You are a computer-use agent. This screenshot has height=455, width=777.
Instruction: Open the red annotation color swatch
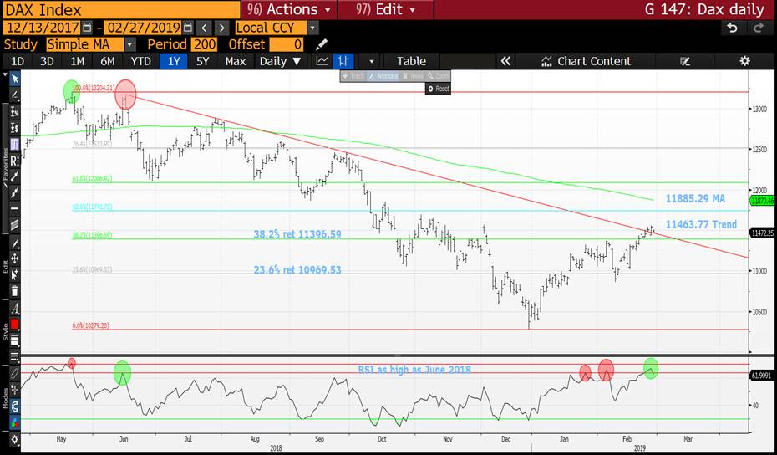[15, 325]
